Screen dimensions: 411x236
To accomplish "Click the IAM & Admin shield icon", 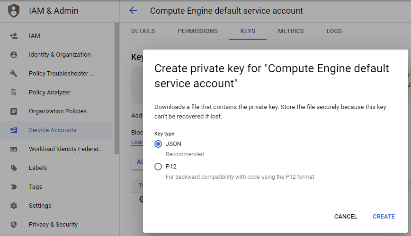I will tap(14, 10).
